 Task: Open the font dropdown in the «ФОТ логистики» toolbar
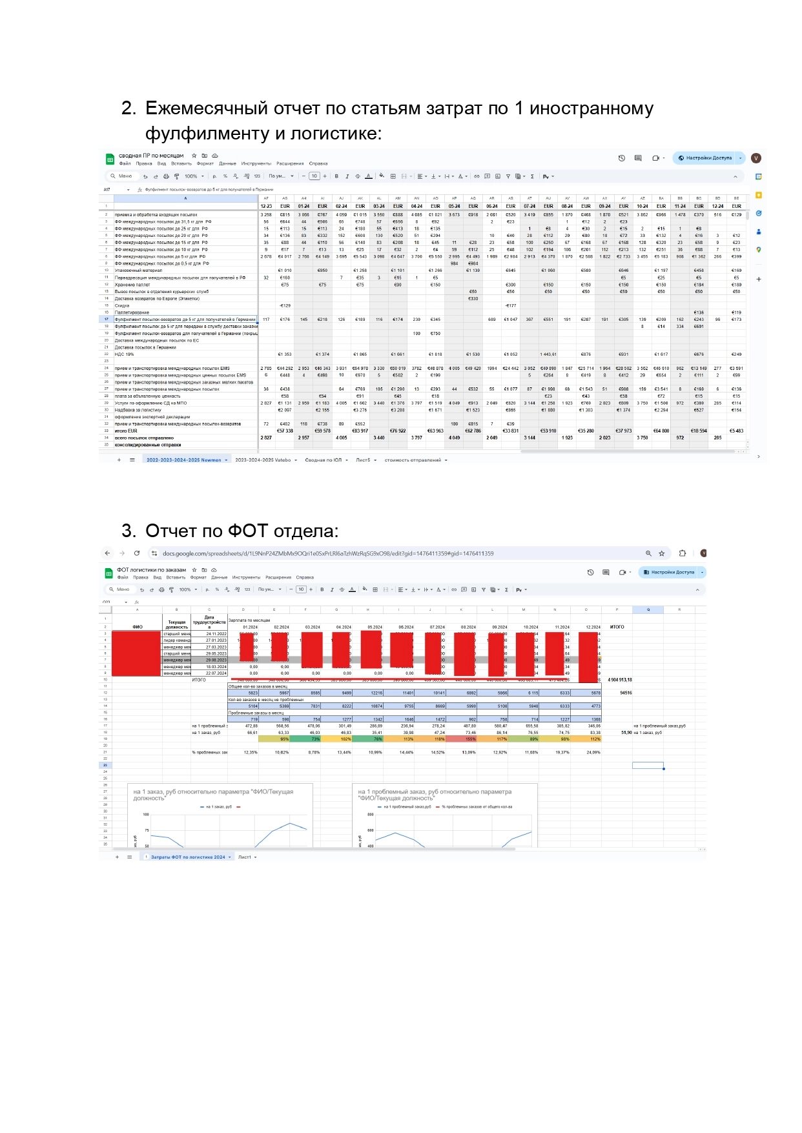(269, 589)
